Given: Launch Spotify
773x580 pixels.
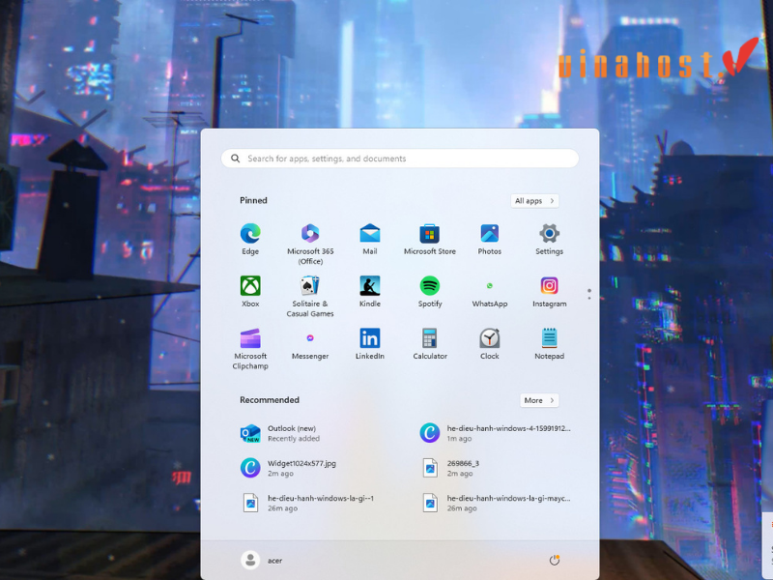Looking at the screenshot, I should click(x=430, y=292).
